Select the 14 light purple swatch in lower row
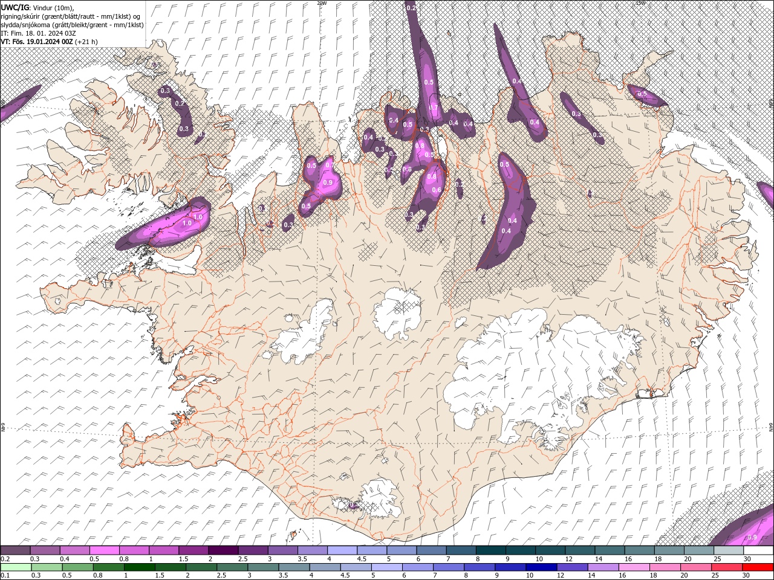Image resolution: width=774 pixels, height=580 pixels. [603, 567]
